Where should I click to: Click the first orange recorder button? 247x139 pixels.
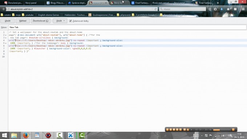tap(167, 130)
